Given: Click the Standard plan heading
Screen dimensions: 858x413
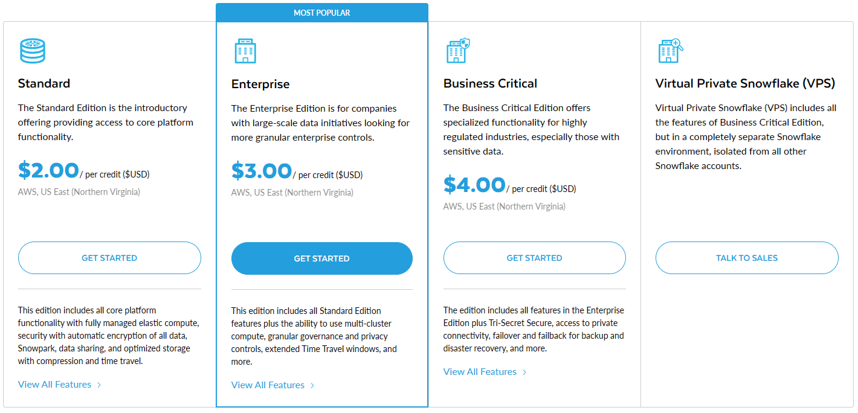Looking at the screenshot, I should [x=44, y=83].
